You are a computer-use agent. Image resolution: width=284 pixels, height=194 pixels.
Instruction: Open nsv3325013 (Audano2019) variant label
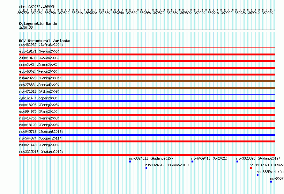pos(41,152)
